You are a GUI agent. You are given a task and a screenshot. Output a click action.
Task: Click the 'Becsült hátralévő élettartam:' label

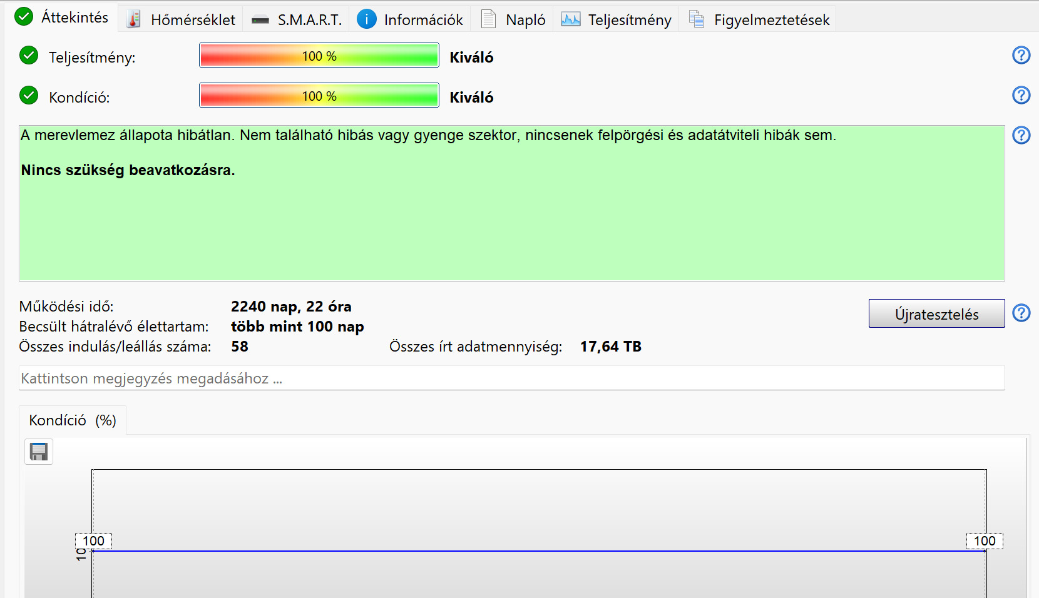pyautogui.click(x=114, y=327)
